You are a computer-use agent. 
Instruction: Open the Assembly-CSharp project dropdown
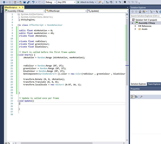(25, 11)
